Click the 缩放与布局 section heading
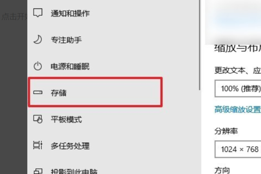 [238, 49]
